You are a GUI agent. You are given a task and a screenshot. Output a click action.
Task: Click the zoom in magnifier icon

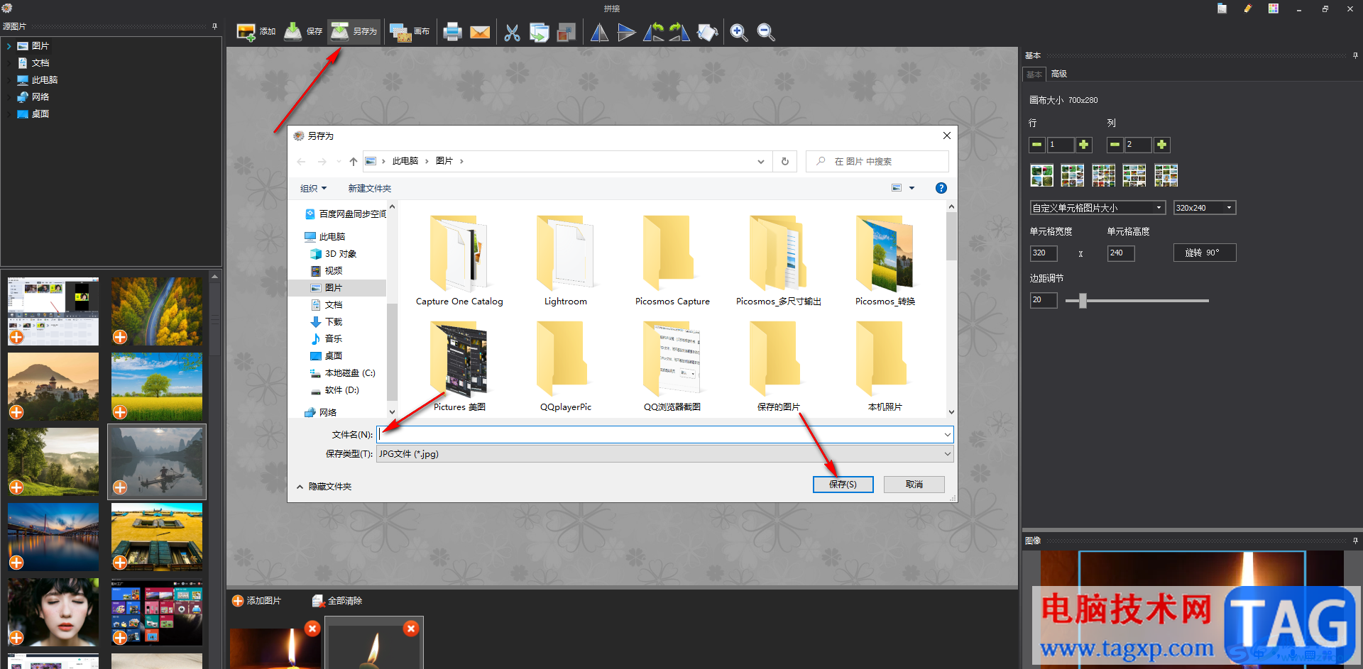(738, 33)
